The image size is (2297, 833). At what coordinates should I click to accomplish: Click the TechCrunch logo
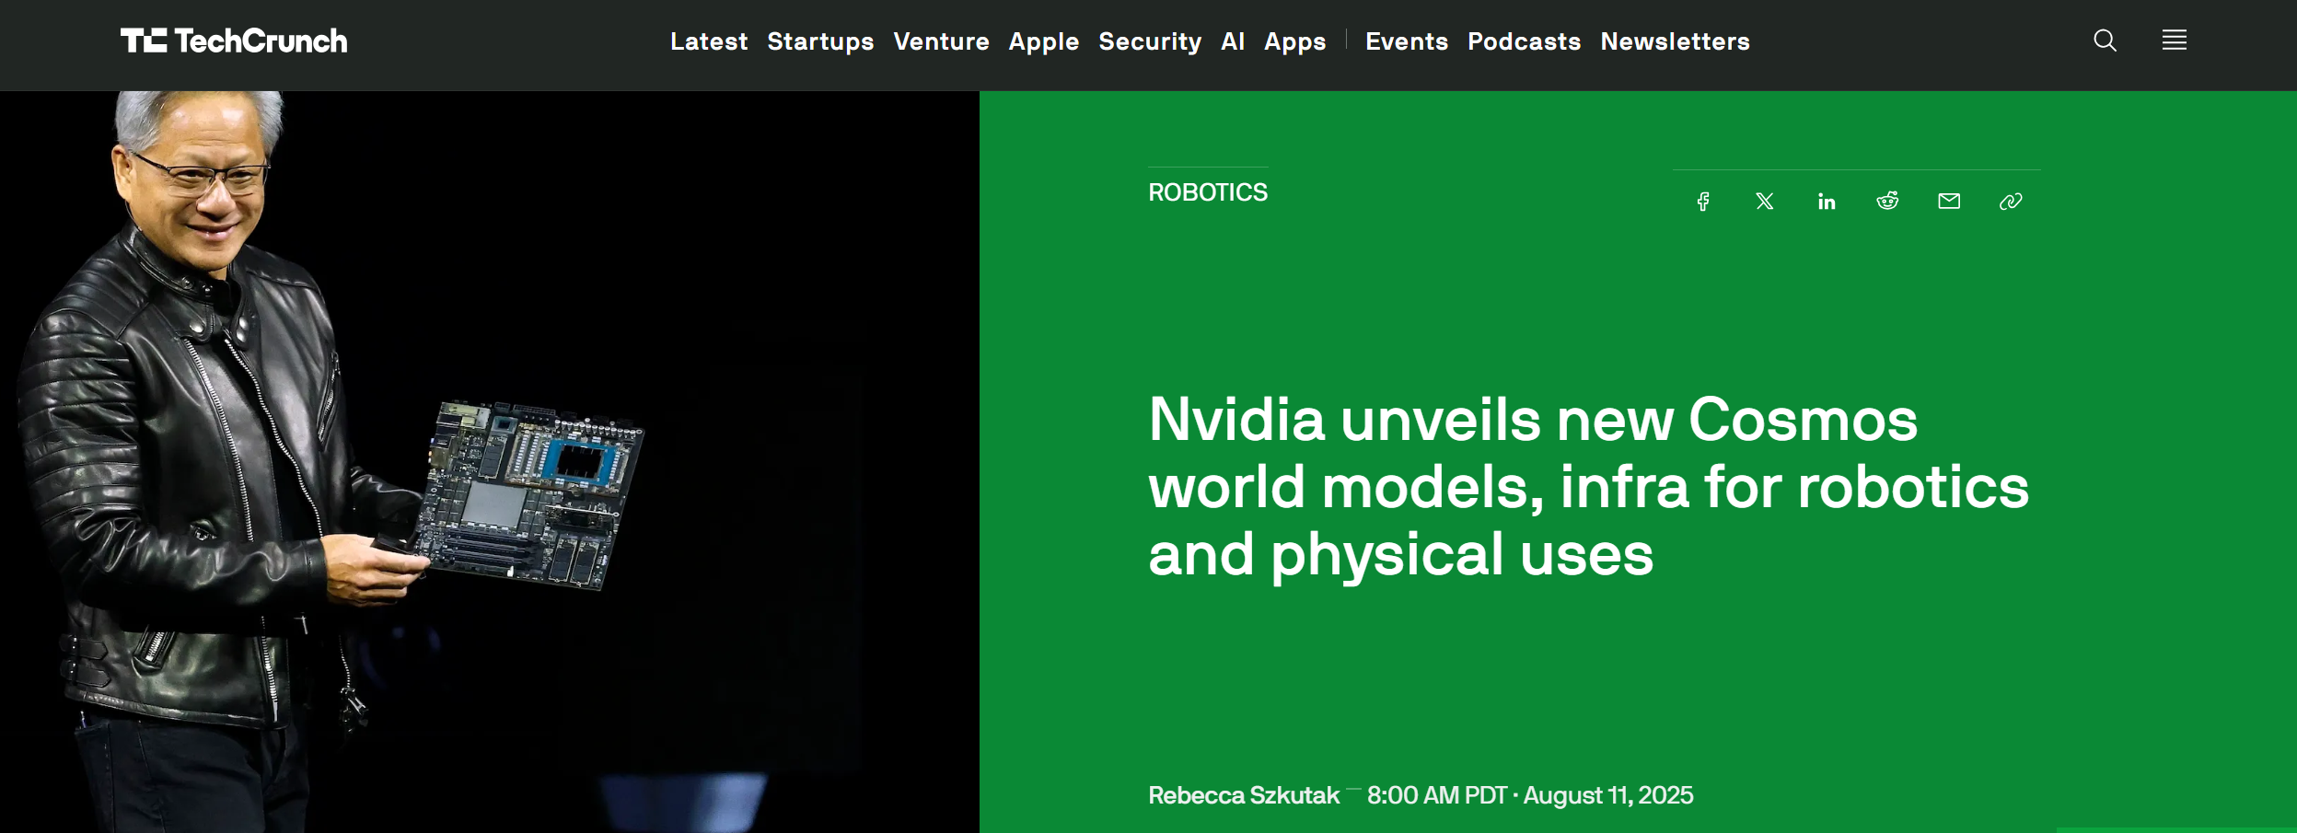coord(234,40)
